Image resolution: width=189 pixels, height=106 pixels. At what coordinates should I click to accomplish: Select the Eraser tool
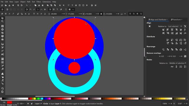tap(2, 80)
